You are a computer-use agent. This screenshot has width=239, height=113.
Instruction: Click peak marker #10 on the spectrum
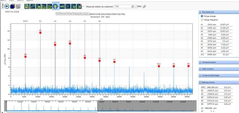(159, 66)
